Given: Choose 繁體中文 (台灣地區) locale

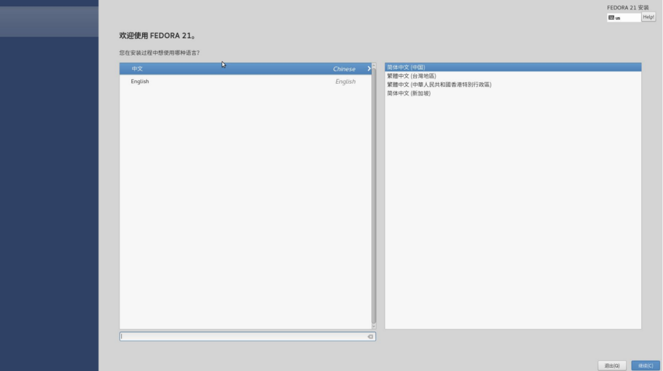Looking at the screenshot, I should 512,76.
